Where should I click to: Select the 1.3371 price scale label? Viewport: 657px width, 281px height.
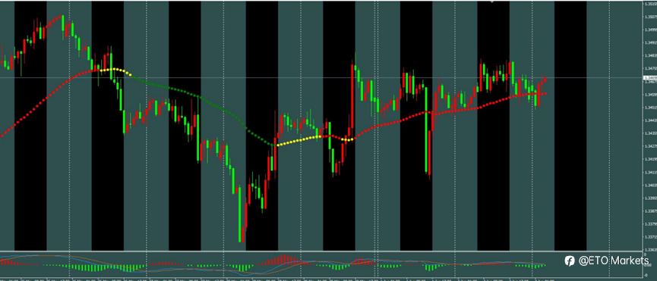pyautogui.click(x=650, y=237)
